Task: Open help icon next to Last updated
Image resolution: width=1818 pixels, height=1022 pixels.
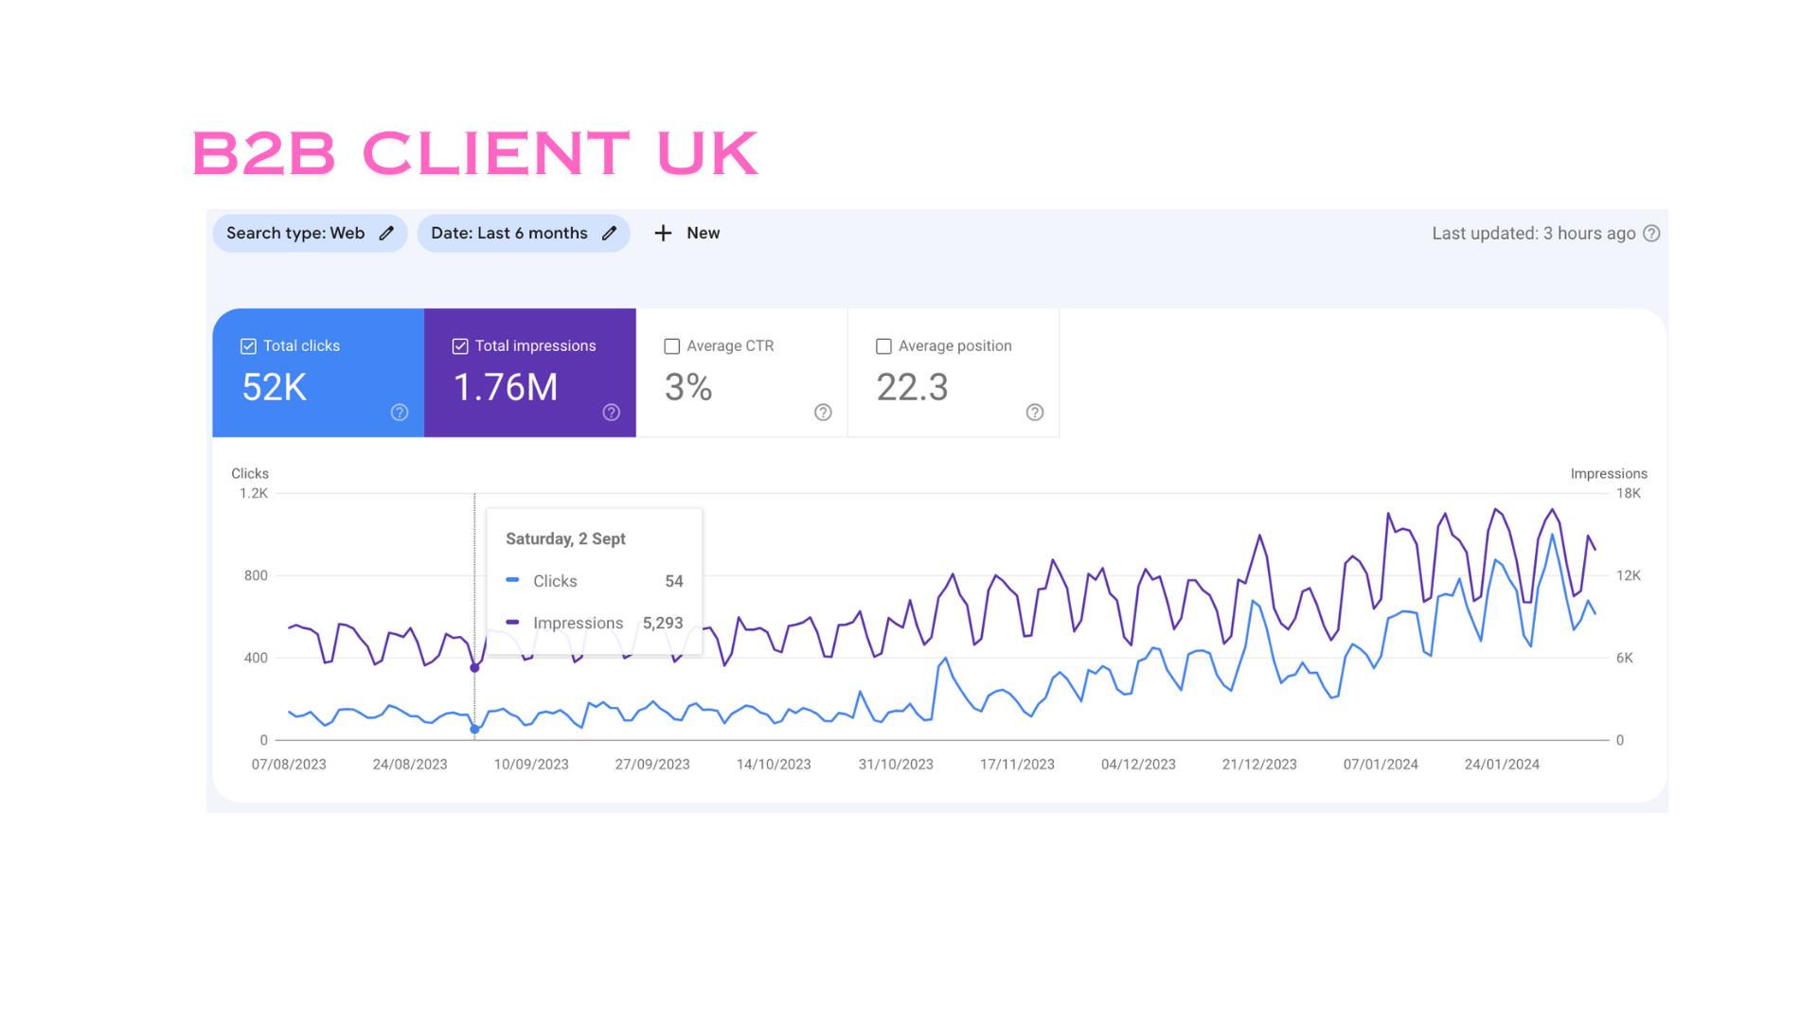Action: 1651,234
